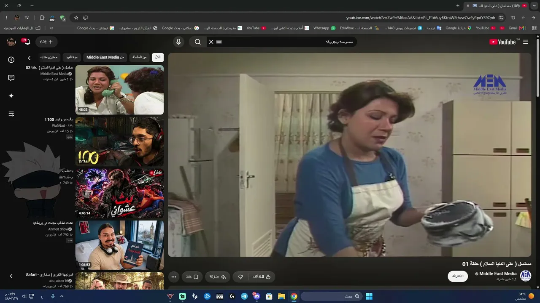Open the Gmail bookmark

pos(516,28)
